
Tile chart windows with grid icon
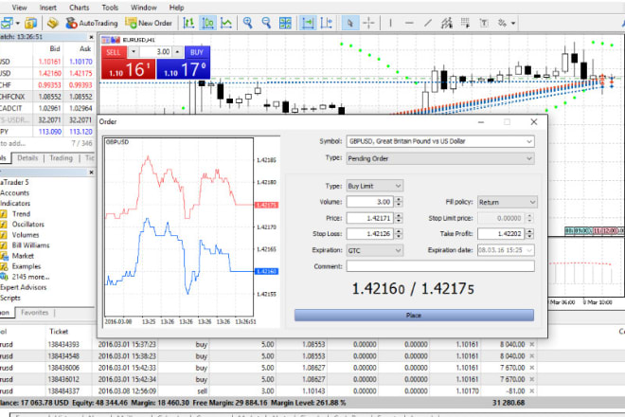(x=285, y=23)
